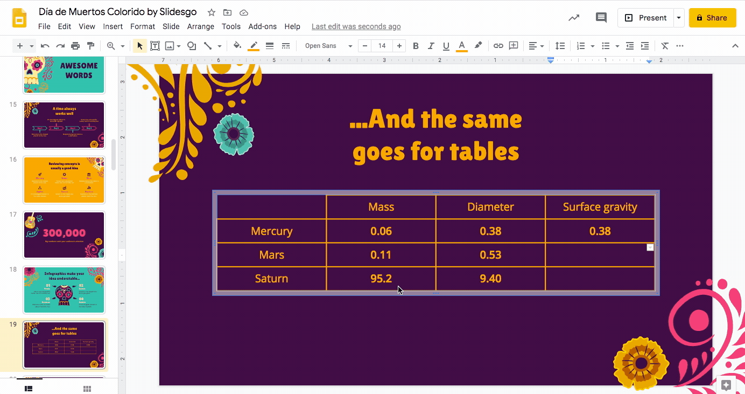Open the activity trend icon
Image resolution: width=745 pixels, height=394 pixels.
coord(574,18)
